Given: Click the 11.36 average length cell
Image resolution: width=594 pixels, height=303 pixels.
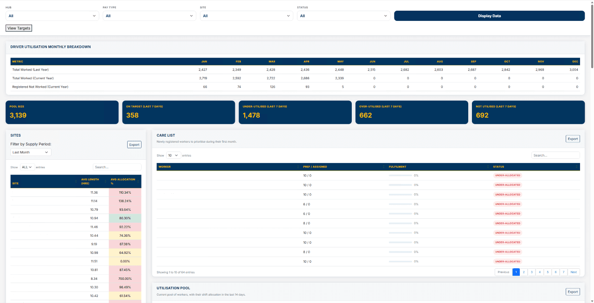Looking at the screenshot, I should [94, 192].
